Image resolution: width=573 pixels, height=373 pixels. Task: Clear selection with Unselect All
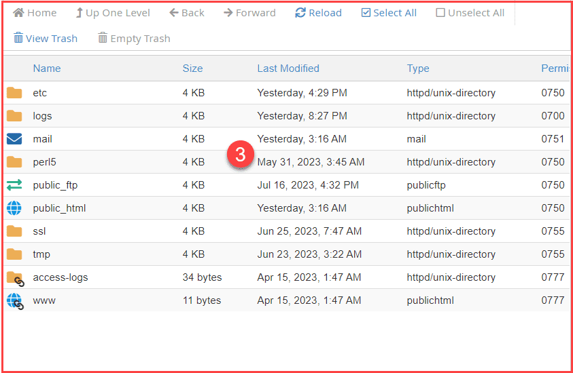470,13
